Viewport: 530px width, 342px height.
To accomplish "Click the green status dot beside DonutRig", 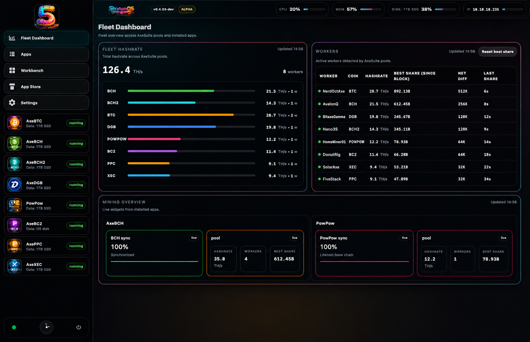I will (319, 154).
